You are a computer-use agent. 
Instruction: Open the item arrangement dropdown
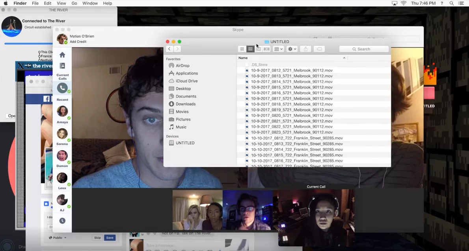click(x=278, y=49)
